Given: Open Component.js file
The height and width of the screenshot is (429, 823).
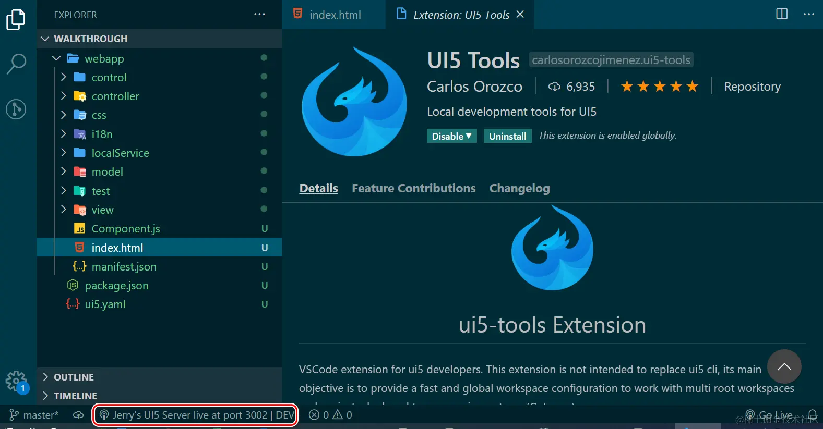Looking at the screenshot, I should tap(159, 228).
